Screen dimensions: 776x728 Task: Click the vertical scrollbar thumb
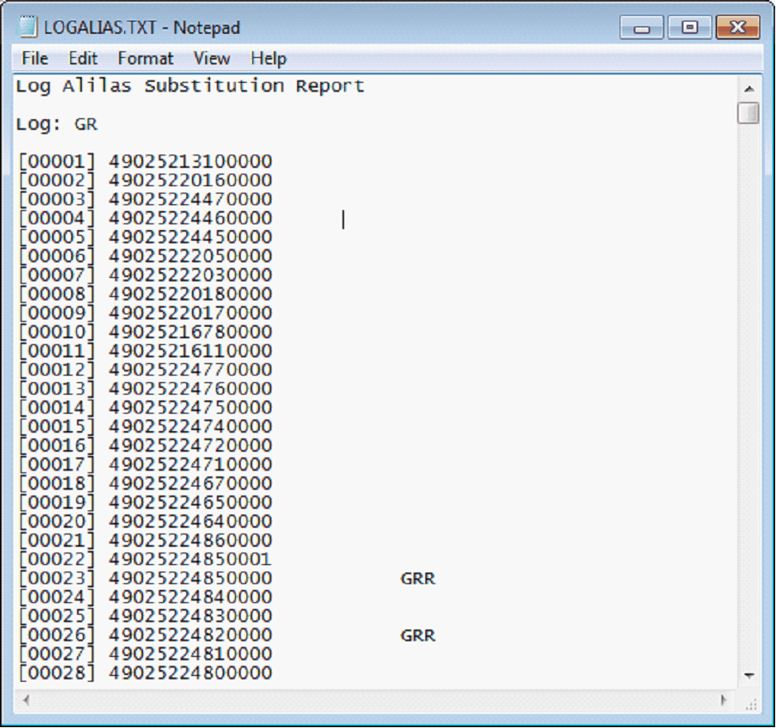(x=749, y=113)
